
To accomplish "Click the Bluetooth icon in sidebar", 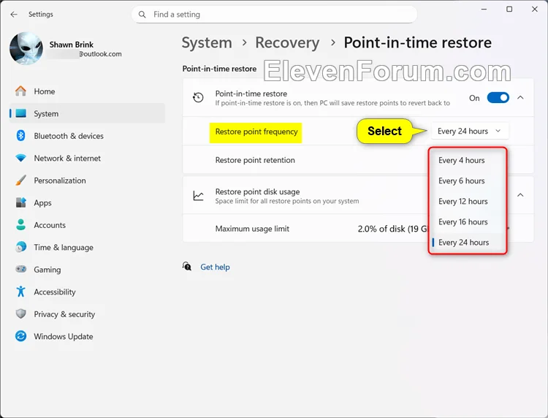I will (20, 136).
